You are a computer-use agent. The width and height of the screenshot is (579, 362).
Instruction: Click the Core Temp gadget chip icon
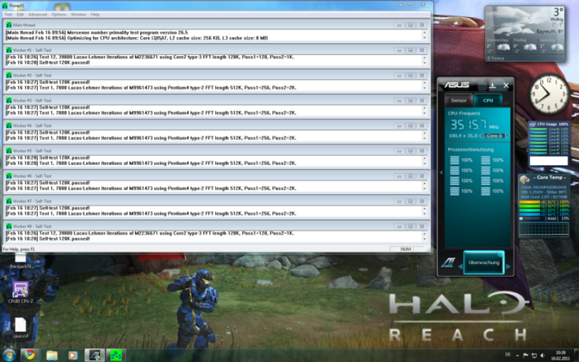coord(524,179)
